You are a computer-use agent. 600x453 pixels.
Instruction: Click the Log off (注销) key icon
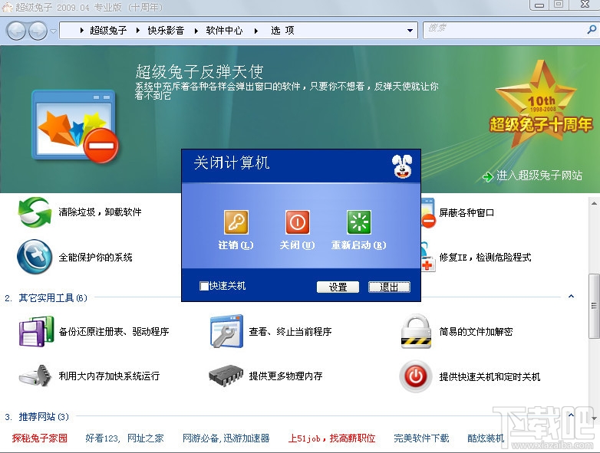click(x=236, y=222)
